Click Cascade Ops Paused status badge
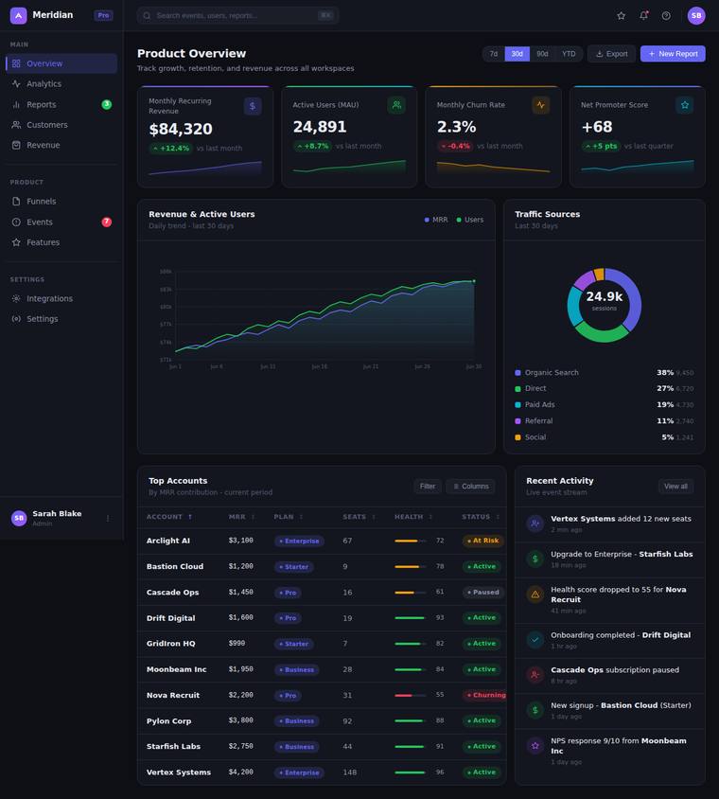The image size is (719, 799). (x=483, y=592)
